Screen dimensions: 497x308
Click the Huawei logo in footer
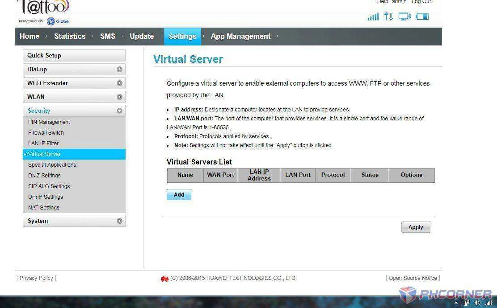click(x=164, y=278)
